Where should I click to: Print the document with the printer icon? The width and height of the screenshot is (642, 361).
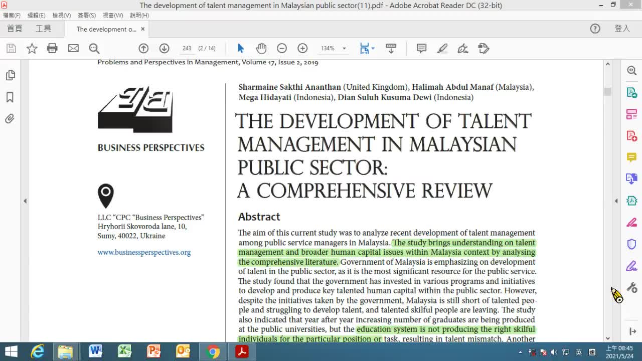click(52, 48)
